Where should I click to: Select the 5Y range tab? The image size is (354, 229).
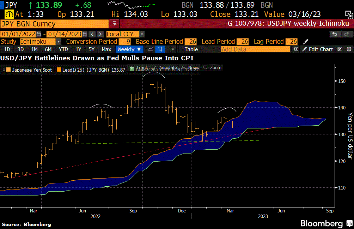click(91, 49)
